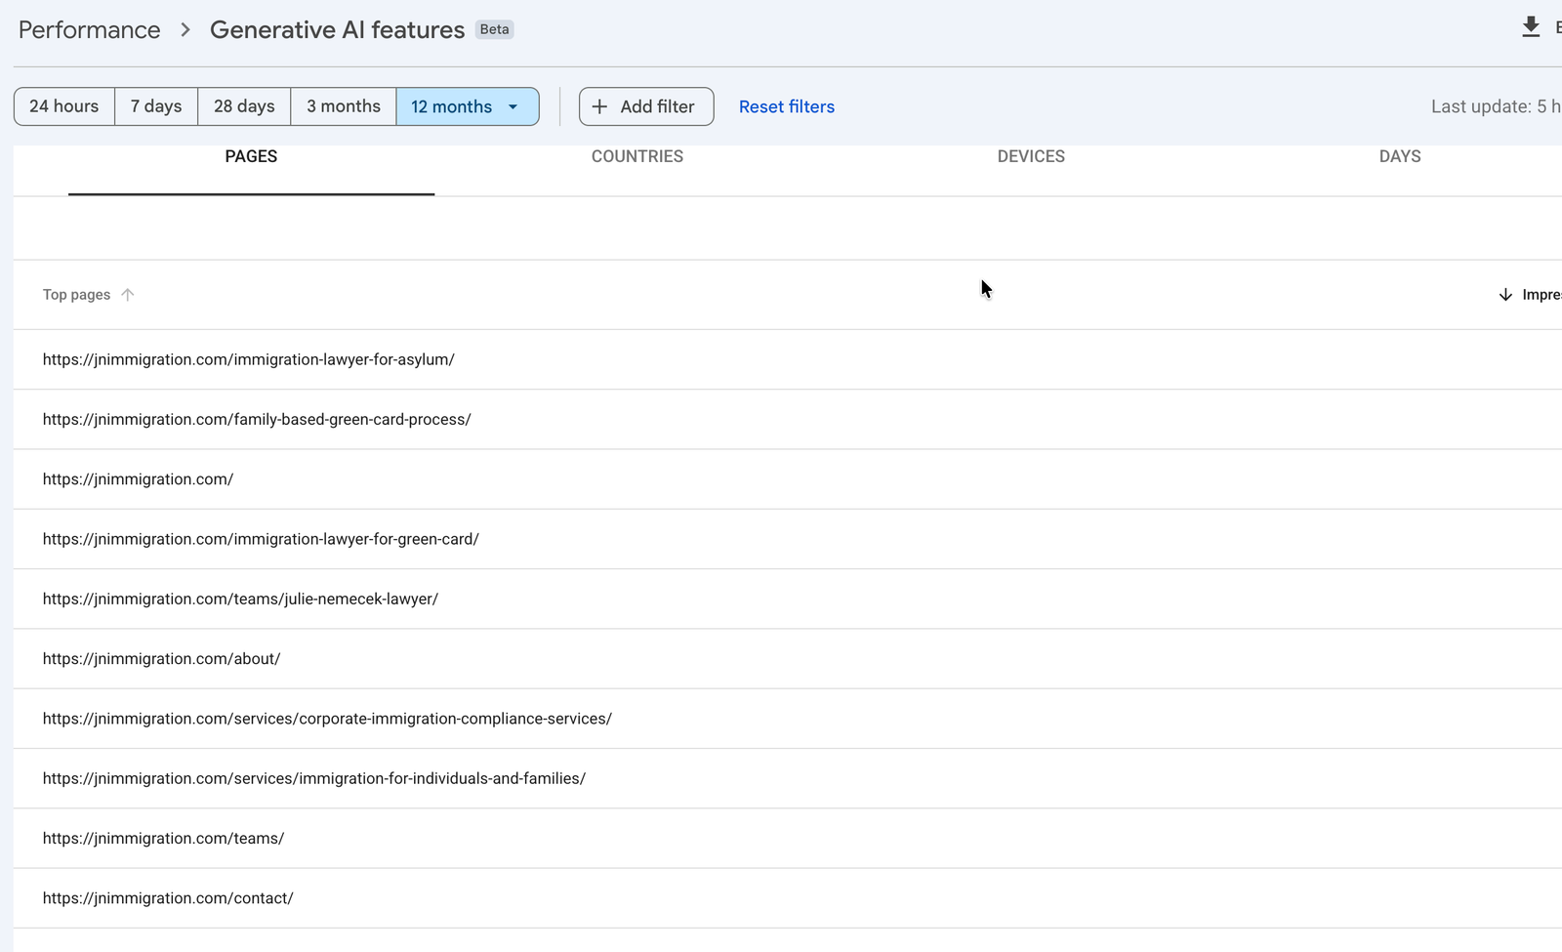Image resolution: width=1562 pixels, height=952 pixels.
Task: Go to Performance breadcrumb
Action: coord(90,30)
